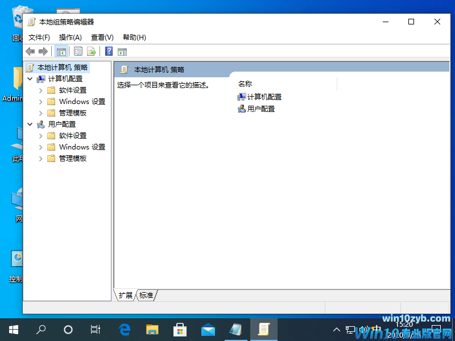Select 本地计算机 策略 root node

63,67
